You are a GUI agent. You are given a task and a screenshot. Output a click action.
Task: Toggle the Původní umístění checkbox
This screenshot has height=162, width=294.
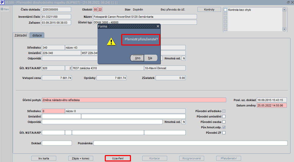click(224, 116)
